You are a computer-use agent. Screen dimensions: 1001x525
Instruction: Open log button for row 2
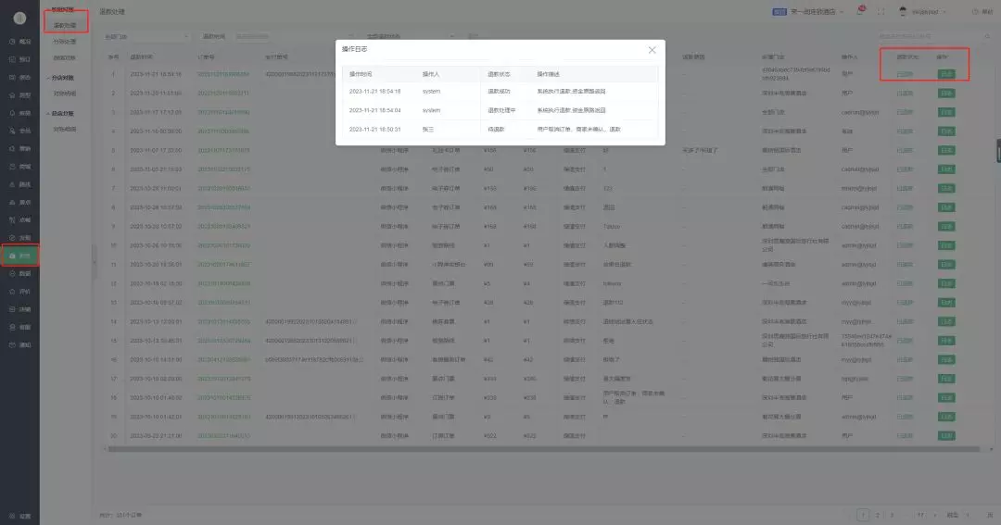coord(946,94)
